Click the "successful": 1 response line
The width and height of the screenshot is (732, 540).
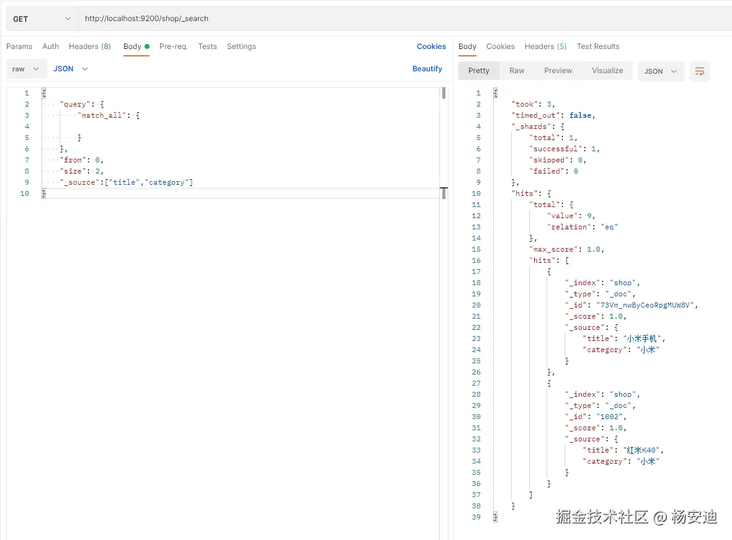(x=565, y=149)
